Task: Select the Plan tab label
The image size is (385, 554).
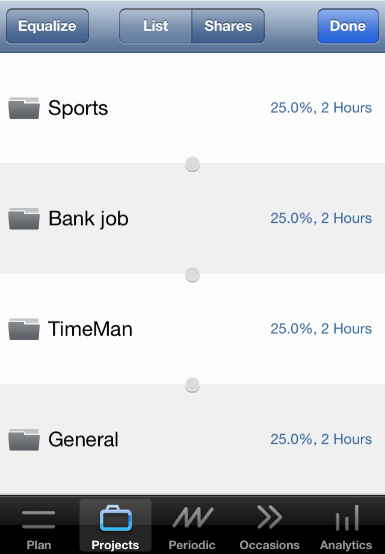Action: pyautogui.click(x=38, y=545)
